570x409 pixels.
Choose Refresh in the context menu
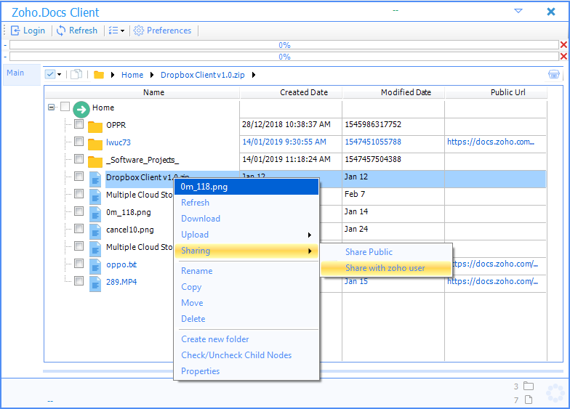pyautogui.click(x=246, y=203)
